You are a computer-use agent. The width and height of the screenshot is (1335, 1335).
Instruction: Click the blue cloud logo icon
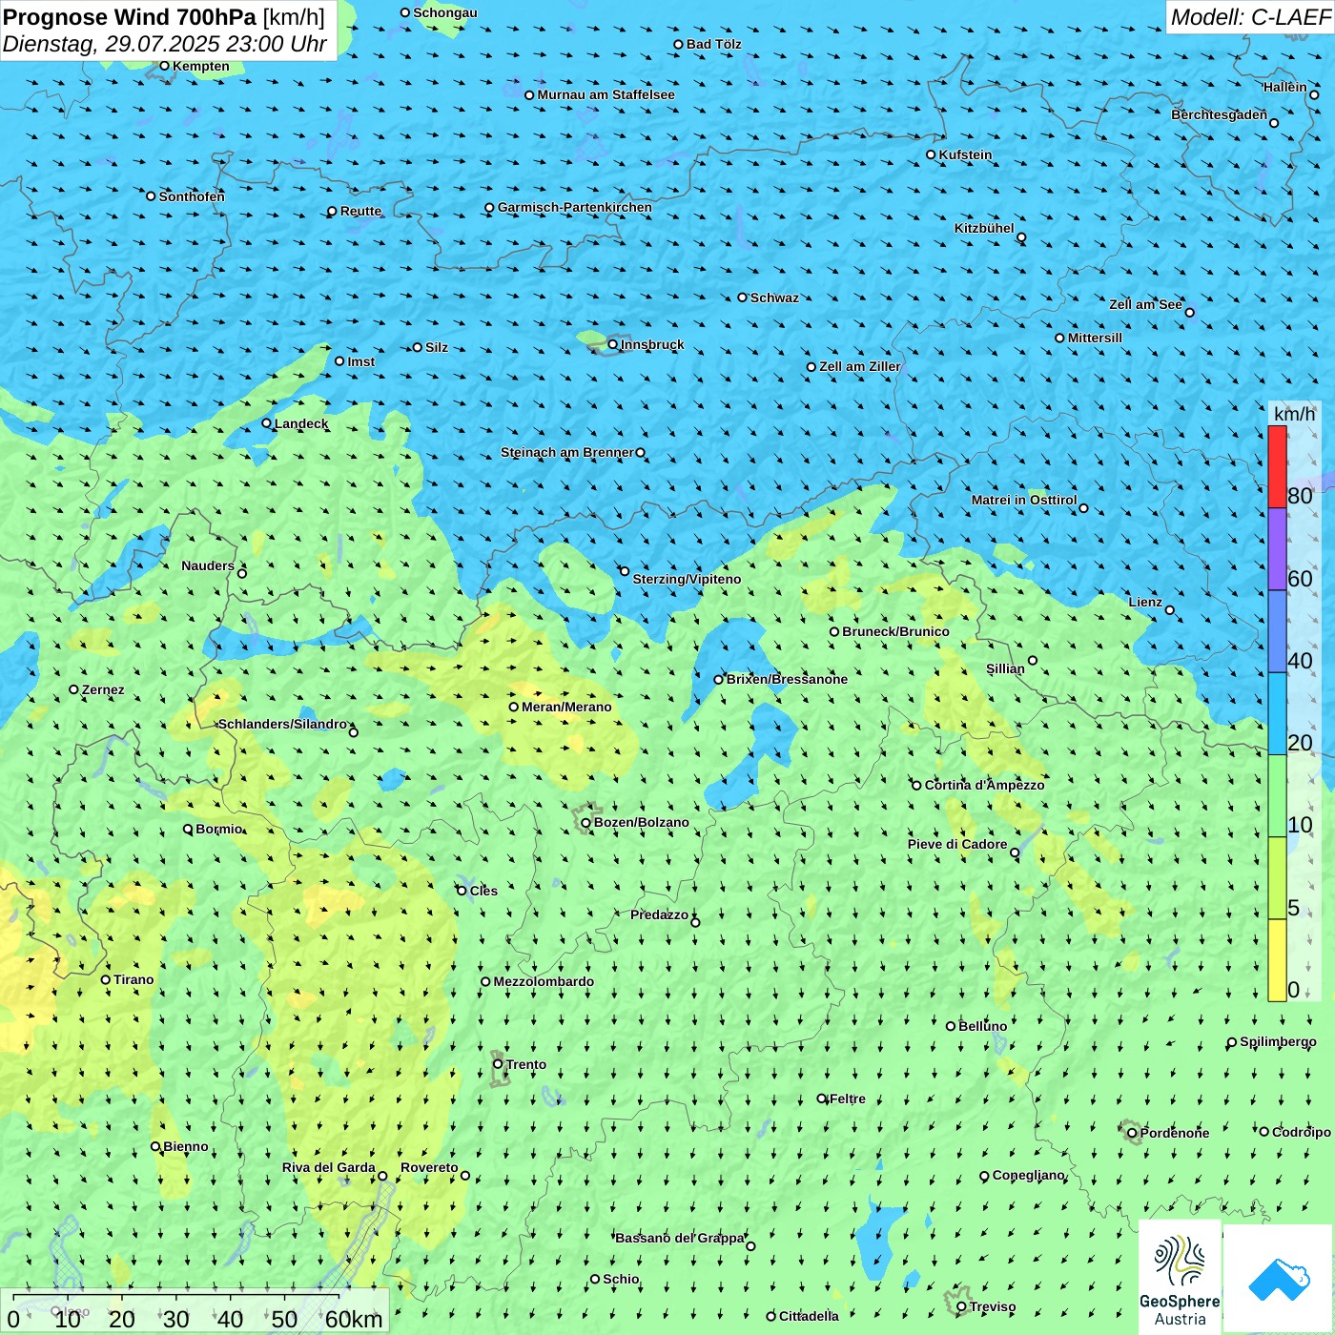[x=1278, y=1280]
